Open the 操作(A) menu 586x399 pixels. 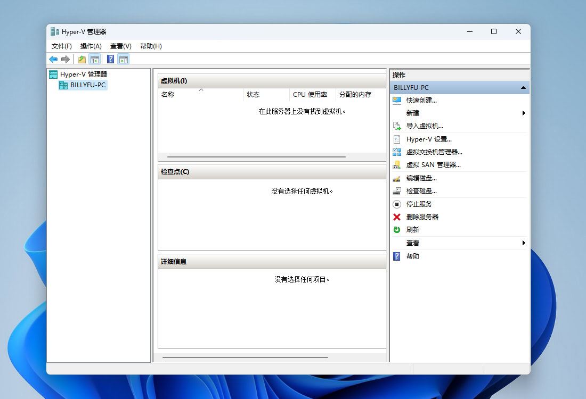pyautogui.click(x=91, y=46)
